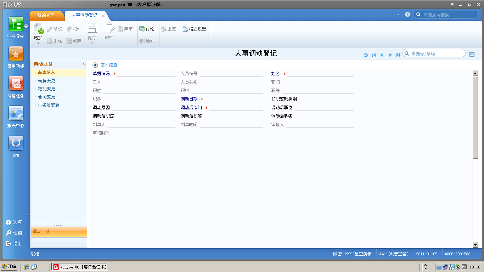Click the form scrollbar down arrow
The image size is (484, 272).
click(x=475, y=245)
